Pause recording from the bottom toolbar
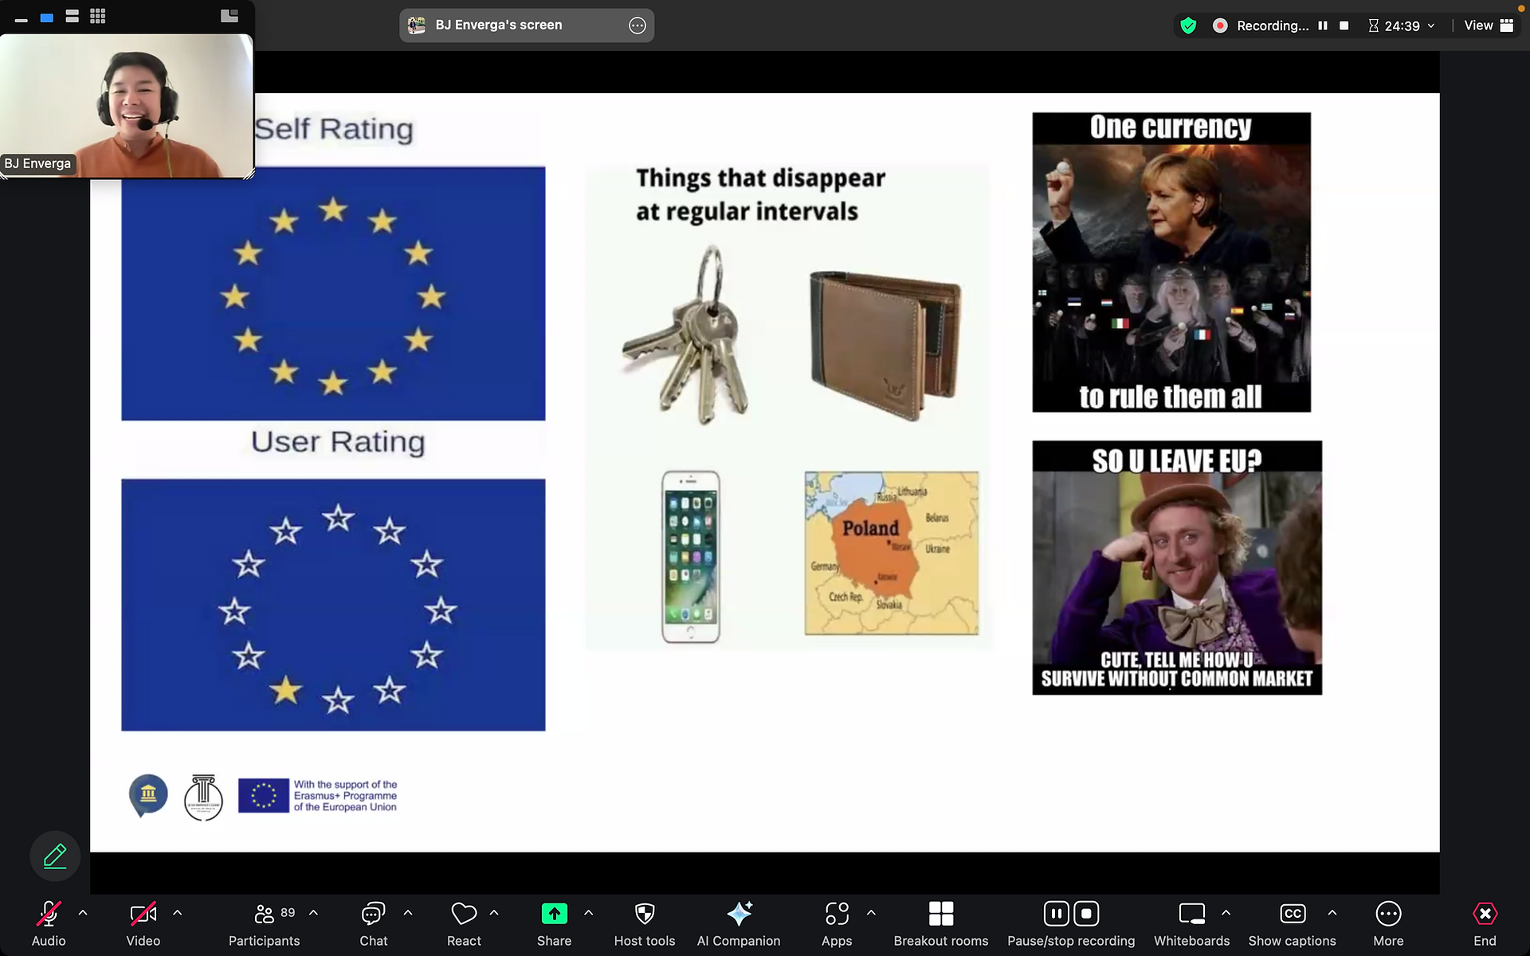 [x=1056, y=914]
